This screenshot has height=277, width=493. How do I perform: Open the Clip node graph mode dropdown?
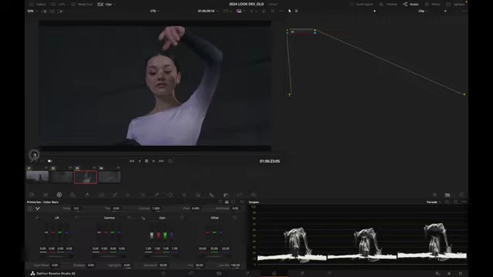click(x=422, y=11)
